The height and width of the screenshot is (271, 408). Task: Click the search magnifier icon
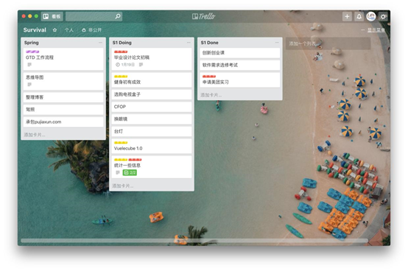[118, 16]
